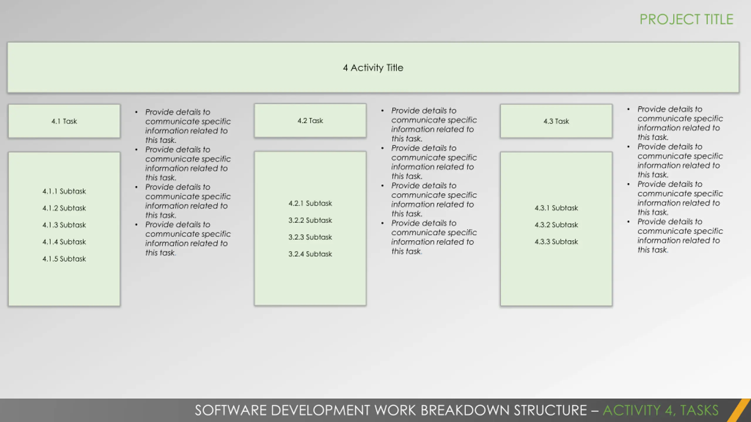Click 4.3.1 Subtask text
Viewport: 751px width, 422px height.
tap(556, 208)
